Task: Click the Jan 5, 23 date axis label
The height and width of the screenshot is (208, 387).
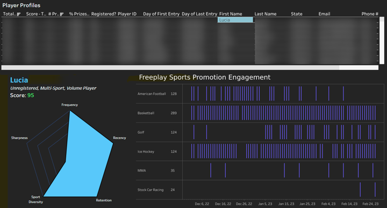Action: 265,204
